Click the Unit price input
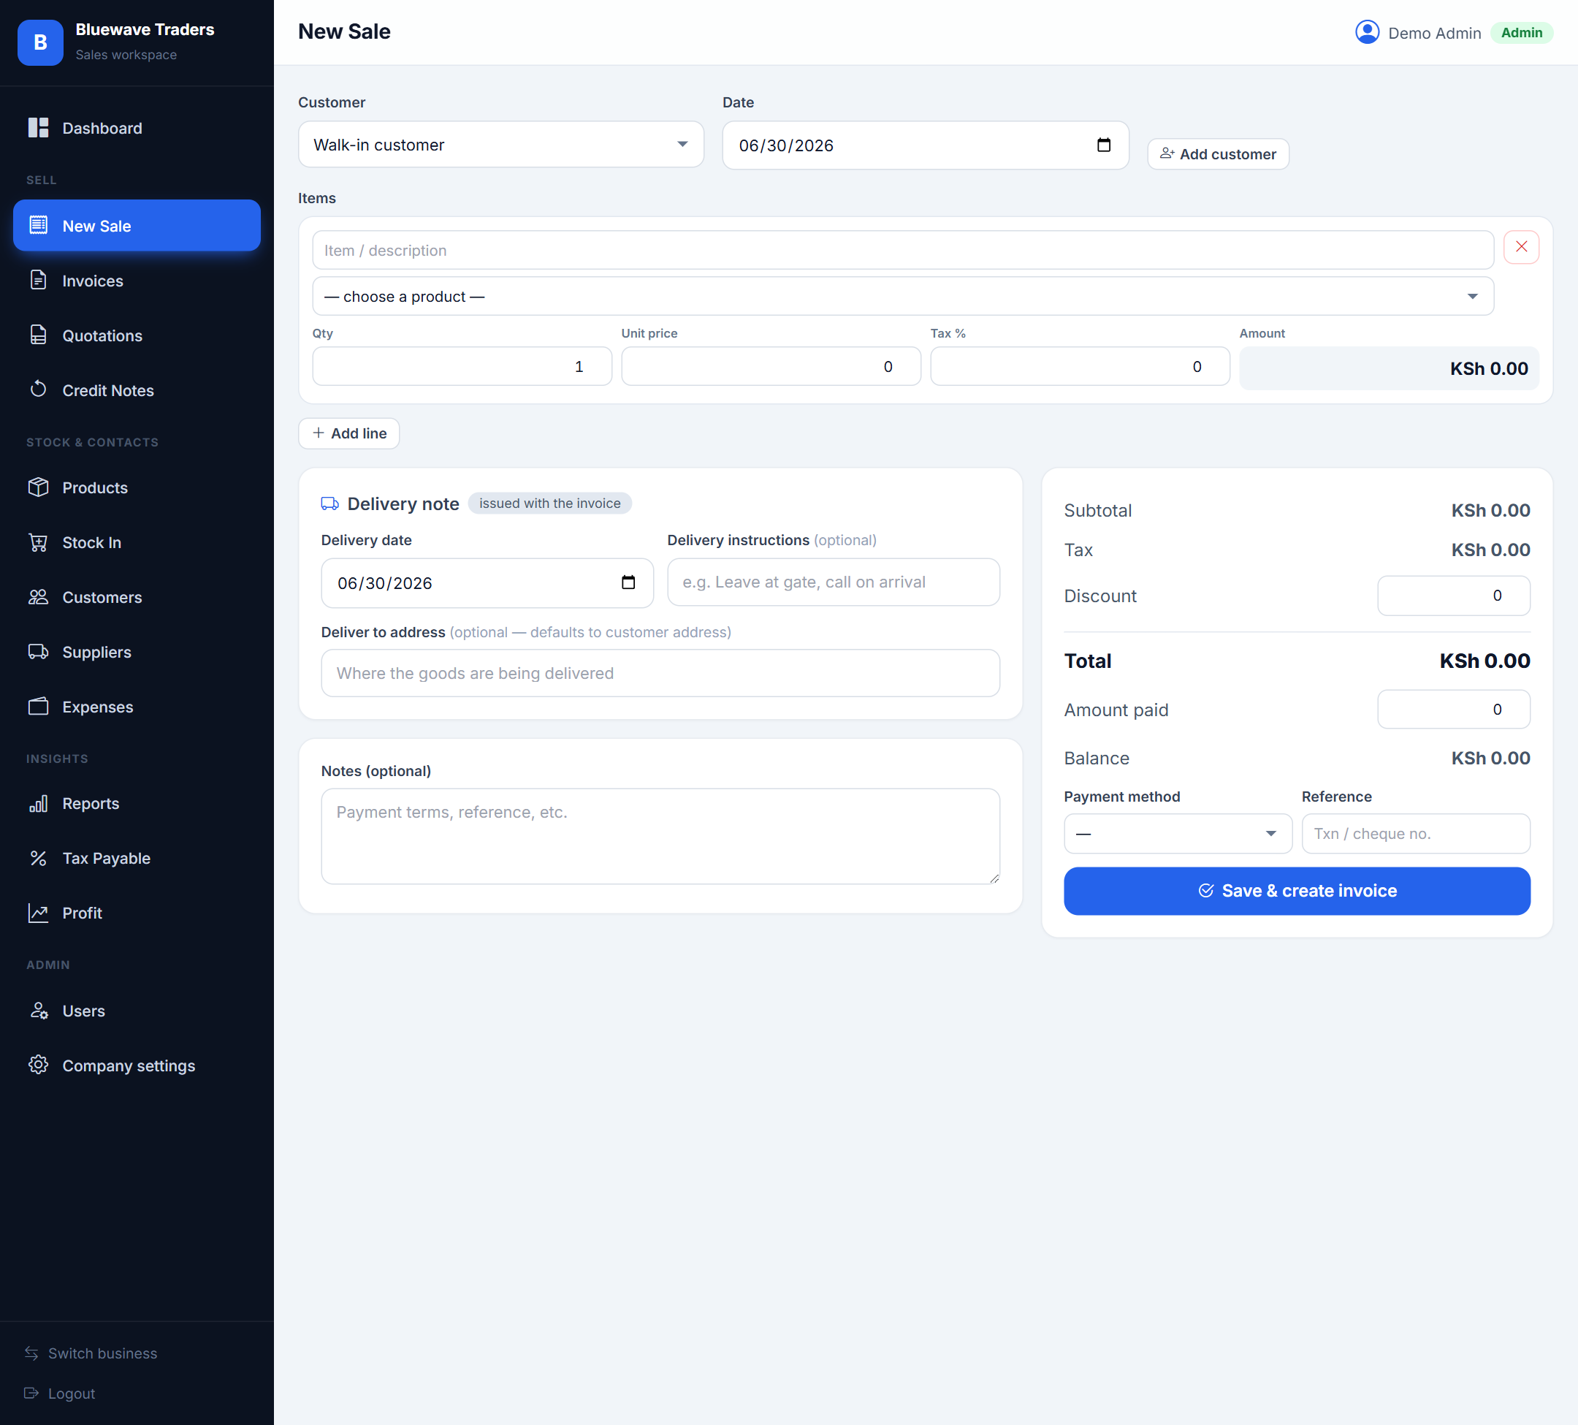The height and width of the screenshot is (1425, 1578). 771,366
